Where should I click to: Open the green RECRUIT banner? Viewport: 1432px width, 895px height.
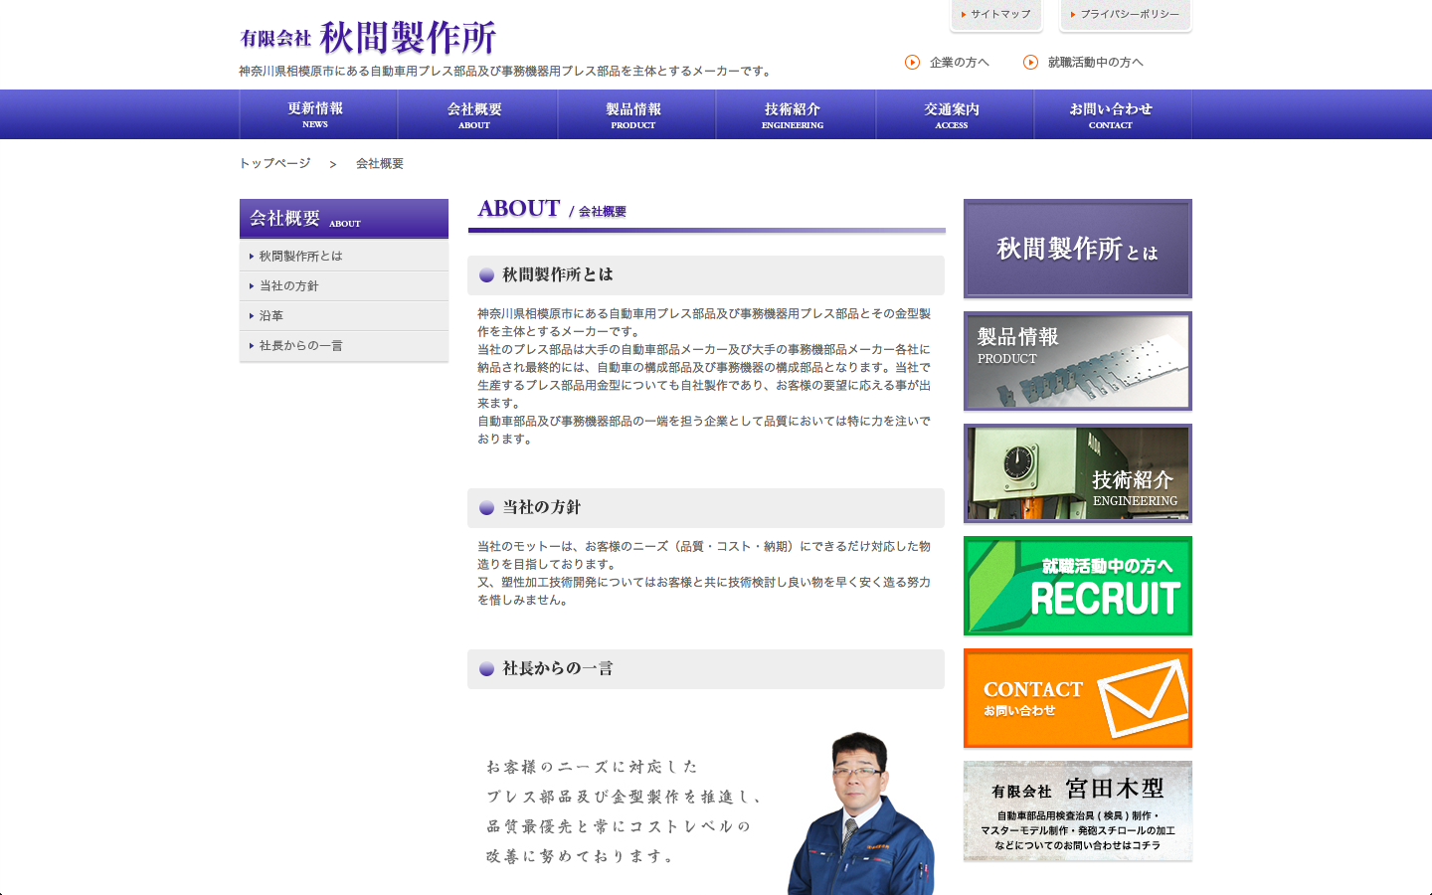1078,586
